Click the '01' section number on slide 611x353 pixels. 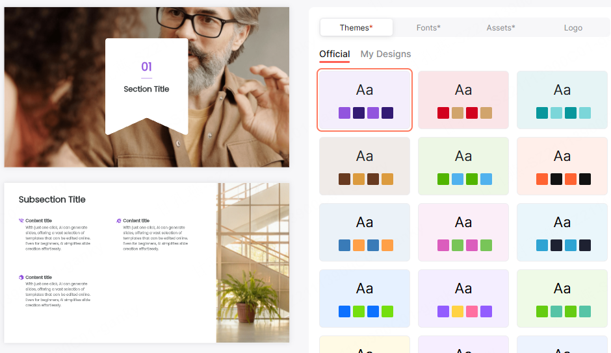click(x=146, y=67)
